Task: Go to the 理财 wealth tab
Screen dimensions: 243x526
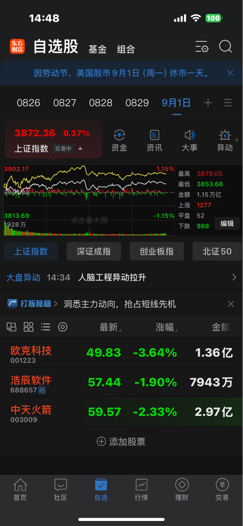Action: [x=182, y=489]
